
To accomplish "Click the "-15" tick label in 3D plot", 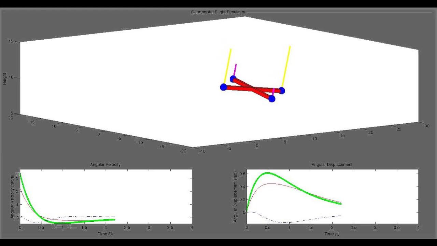I will 162,147.
